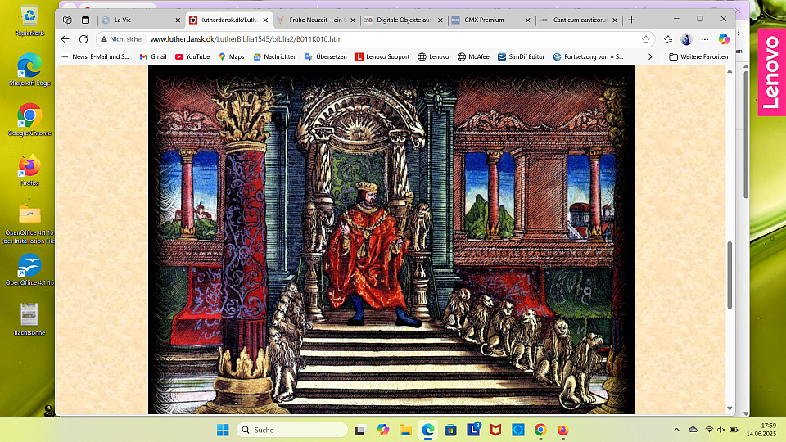Open the Gmail bookmark

[153, 56]
